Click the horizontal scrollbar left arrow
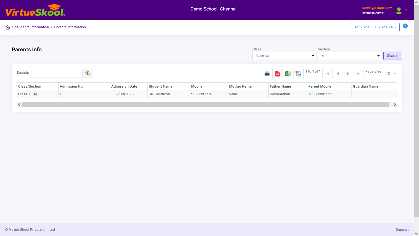 19,105
